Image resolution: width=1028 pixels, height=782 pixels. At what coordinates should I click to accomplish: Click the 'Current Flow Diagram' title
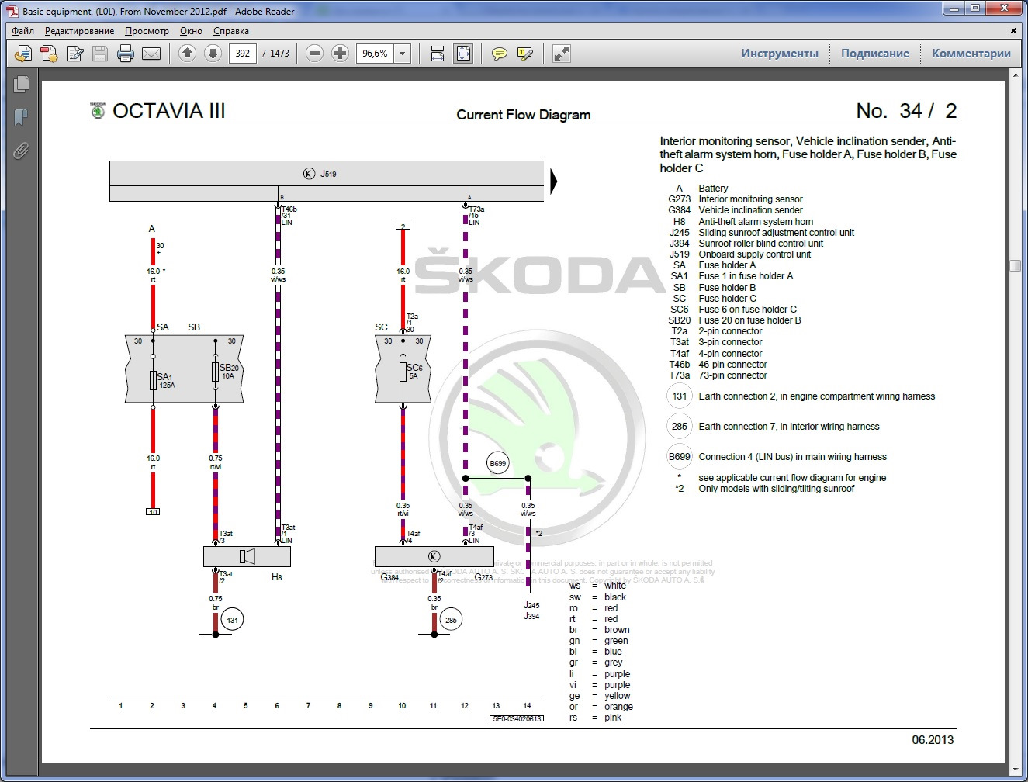click(524, 115)
